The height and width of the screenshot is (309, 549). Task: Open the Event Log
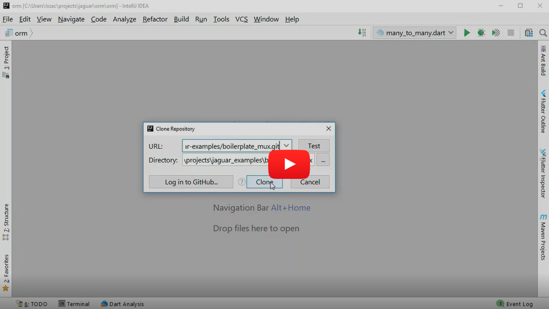click(514, 304)
